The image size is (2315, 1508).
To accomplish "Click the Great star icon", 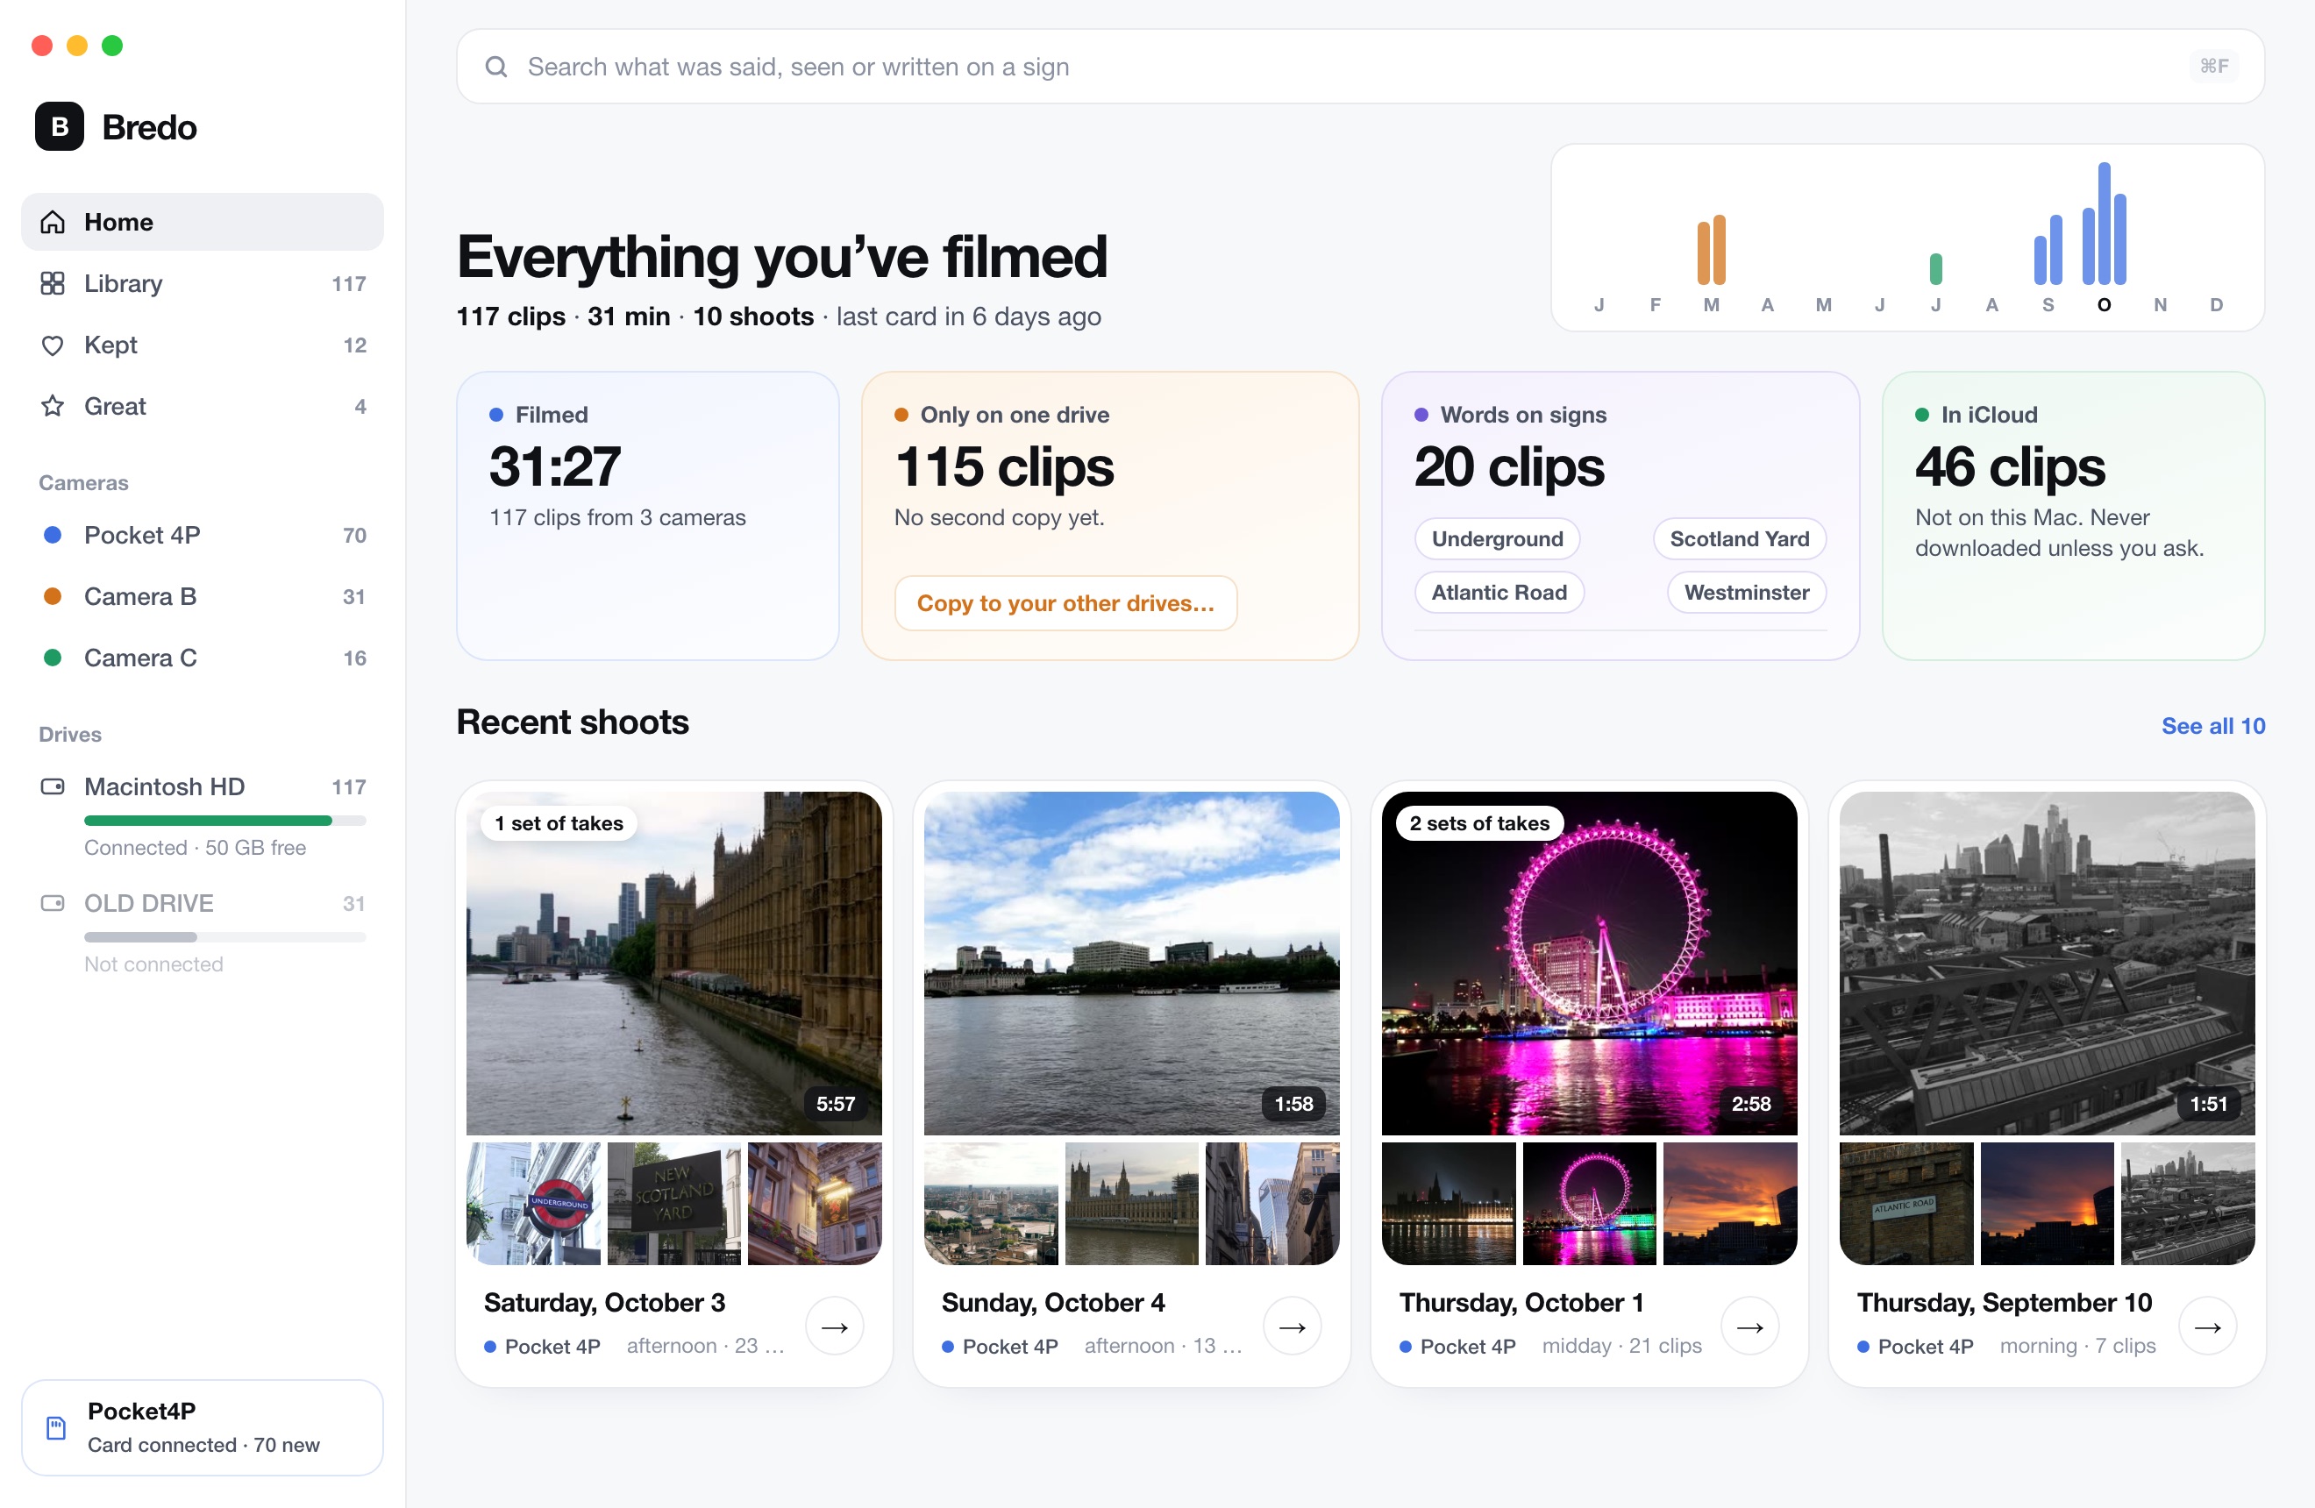I will [53, 407].
